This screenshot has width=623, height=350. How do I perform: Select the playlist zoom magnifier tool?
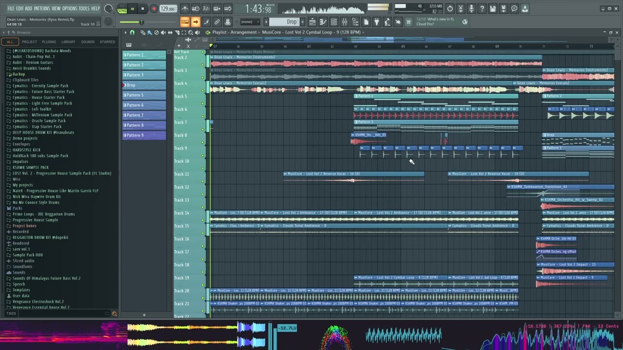190,32
